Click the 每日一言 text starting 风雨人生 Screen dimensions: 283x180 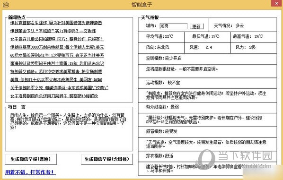pyautogui.click(x=68, y=121)
